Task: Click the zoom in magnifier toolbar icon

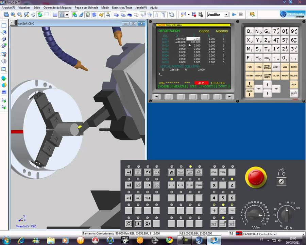Action: click(13, 15)
